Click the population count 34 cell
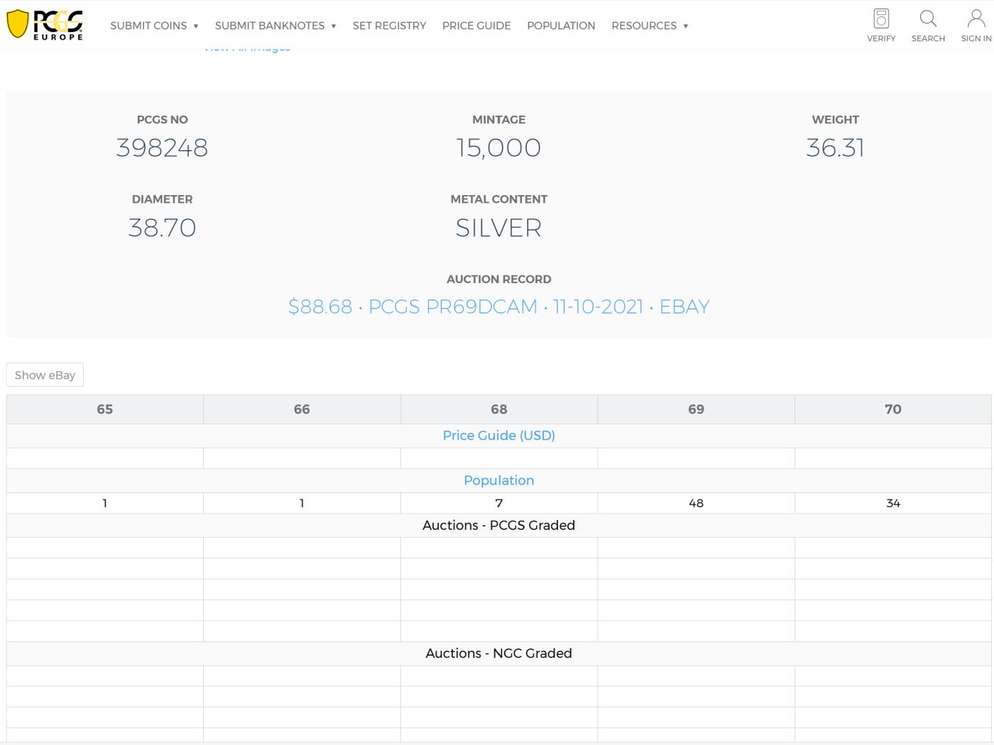 (892, 503)
